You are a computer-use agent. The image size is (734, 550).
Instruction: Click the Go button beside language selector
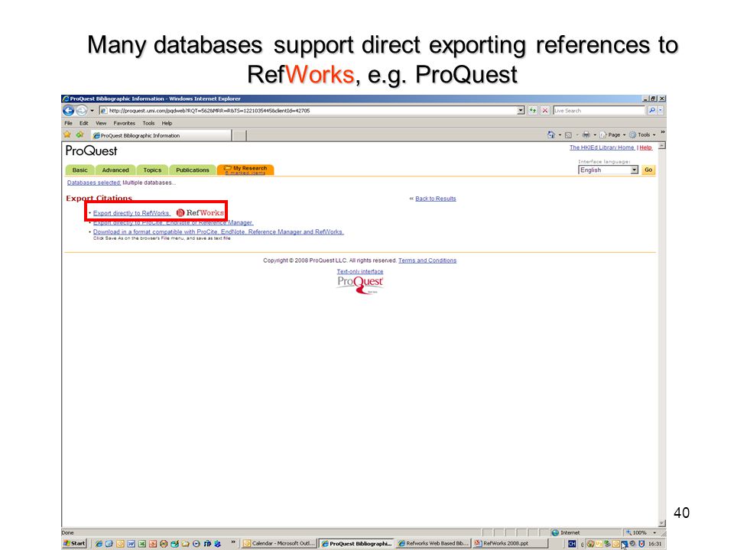point(648,170)
